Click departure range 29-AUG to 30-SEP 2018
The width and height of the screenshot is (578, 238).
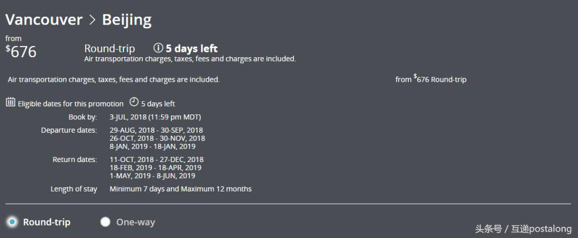click(156, 130)
